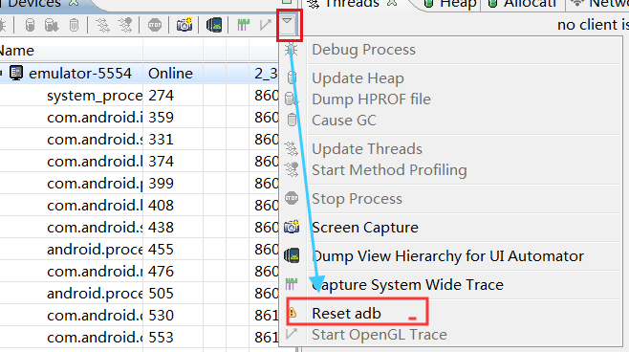This screenshot has height=352, width=629.
Task: Choose Stop Process menu entry
Action: pyautogui.click(x=450, y=199)
